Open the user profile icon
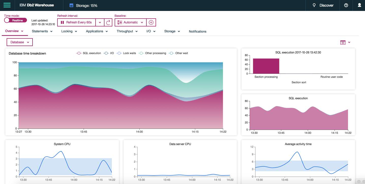365x184 pixels. pos(359,5)
